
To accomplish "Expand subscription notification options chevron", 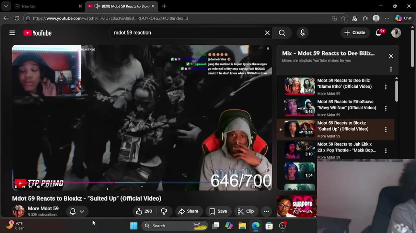I will tap(82, 211).
